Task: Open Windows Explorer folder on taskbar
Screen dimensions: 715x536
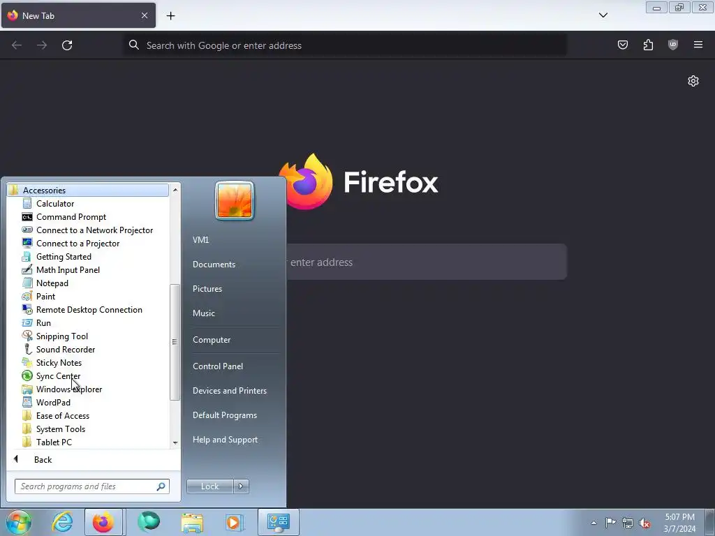Action: (x=192, y=522)
